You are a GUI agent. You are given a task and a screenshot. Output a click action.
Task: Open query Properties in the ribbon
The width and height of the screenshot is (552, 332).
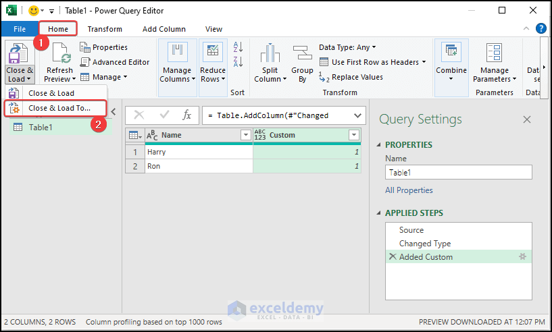pyautogui.click(x=103, y=47)
